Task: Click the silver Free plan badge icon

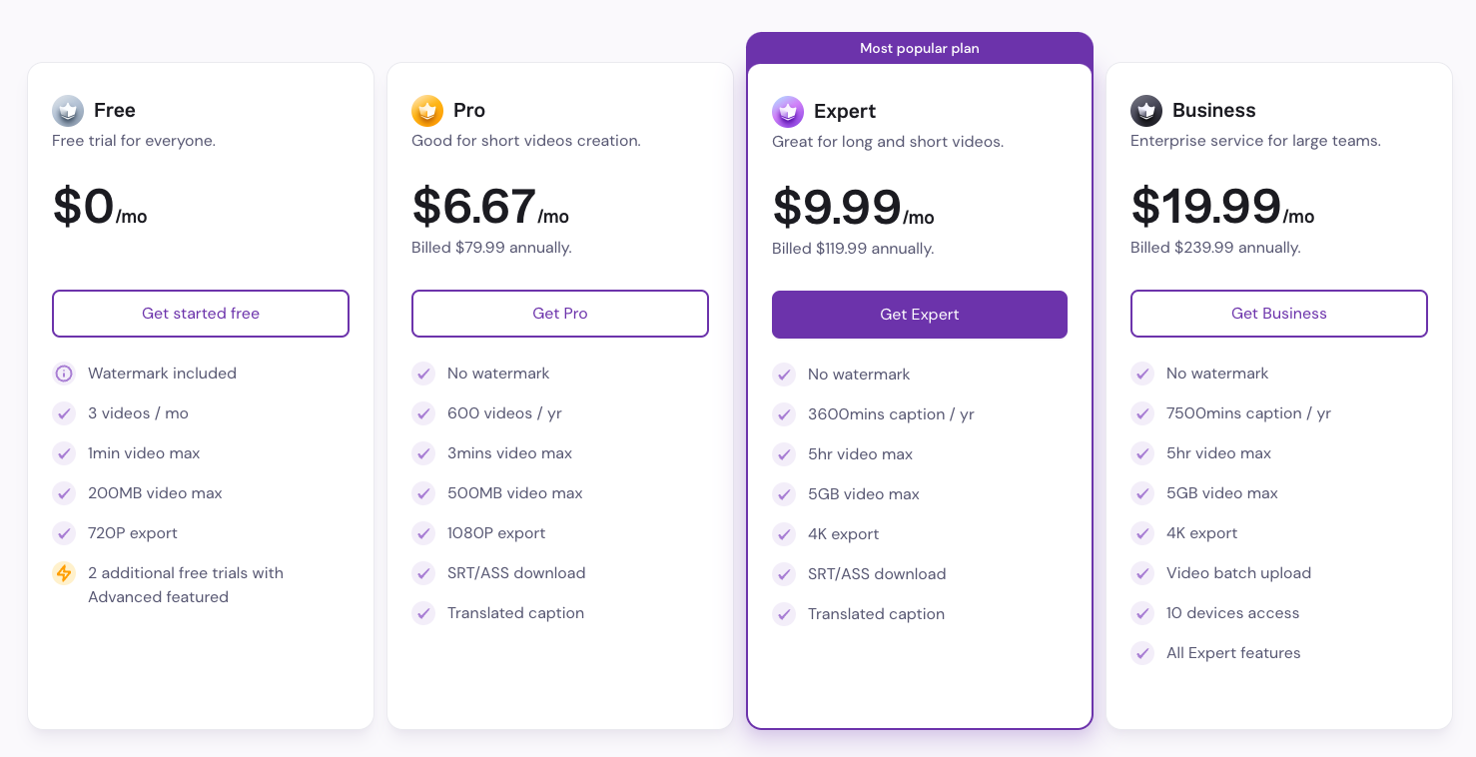Action: coord(68,111)
